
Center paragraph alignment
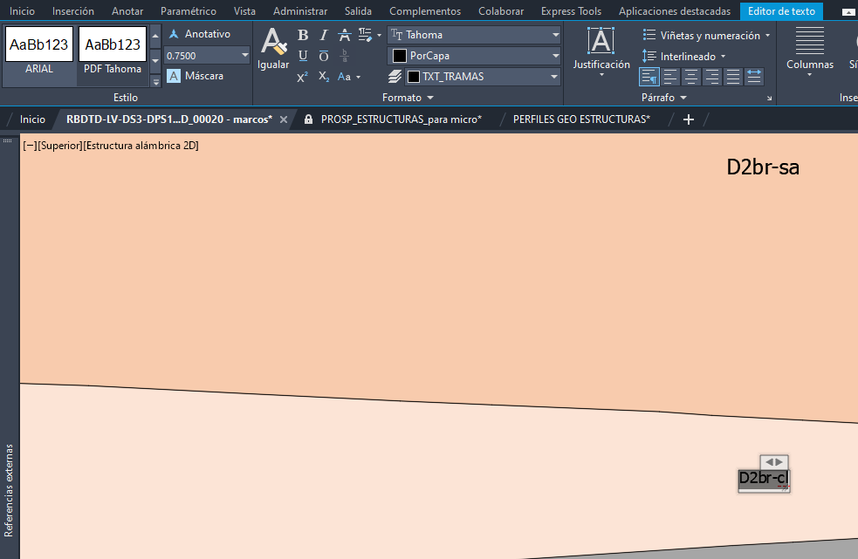click(691, 77)
